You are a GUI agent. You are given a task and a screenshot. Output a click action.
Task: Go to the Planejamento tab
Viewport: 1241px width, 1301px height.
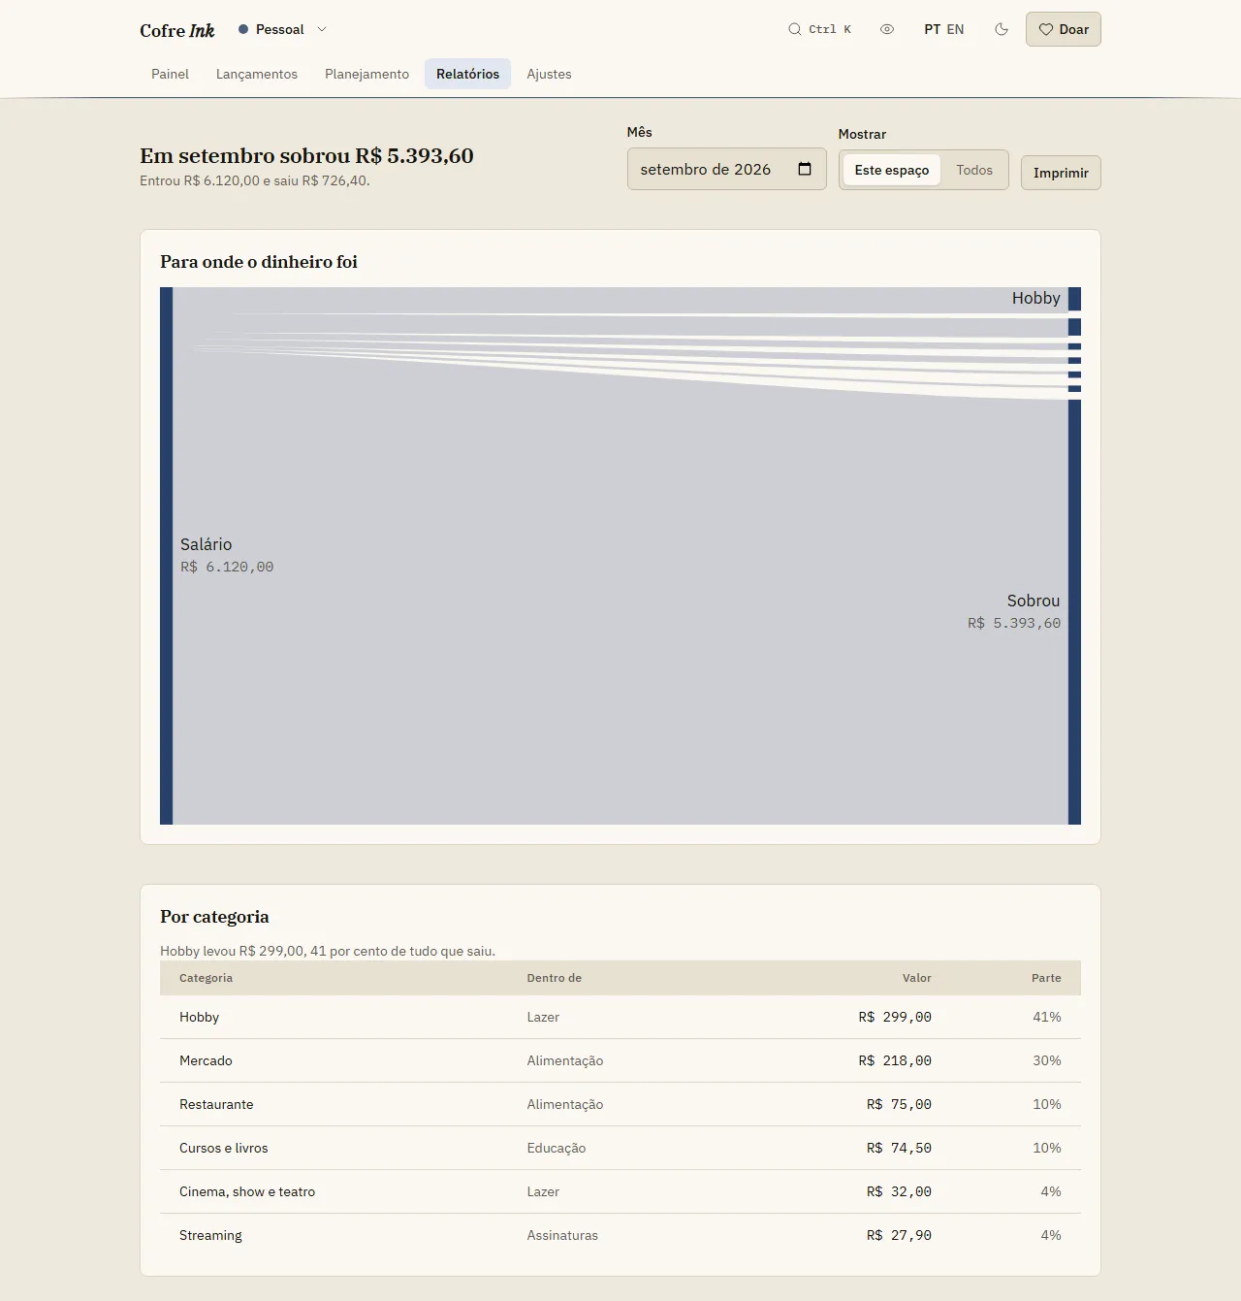point(366,74)
